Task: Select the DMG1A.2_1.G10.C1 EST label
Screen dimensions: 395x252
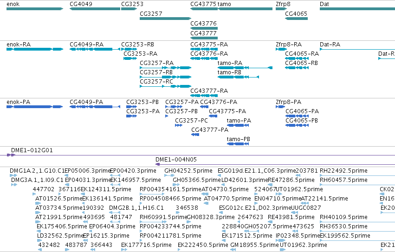Action: pos(37,171)
